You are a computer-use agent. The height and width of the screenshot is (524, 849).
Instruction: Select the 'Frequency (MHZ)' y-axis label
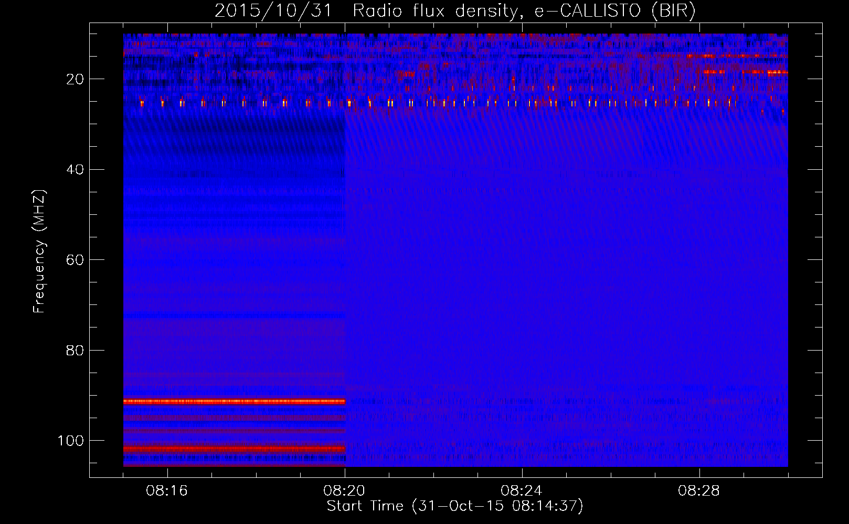(x=39, y=252)
